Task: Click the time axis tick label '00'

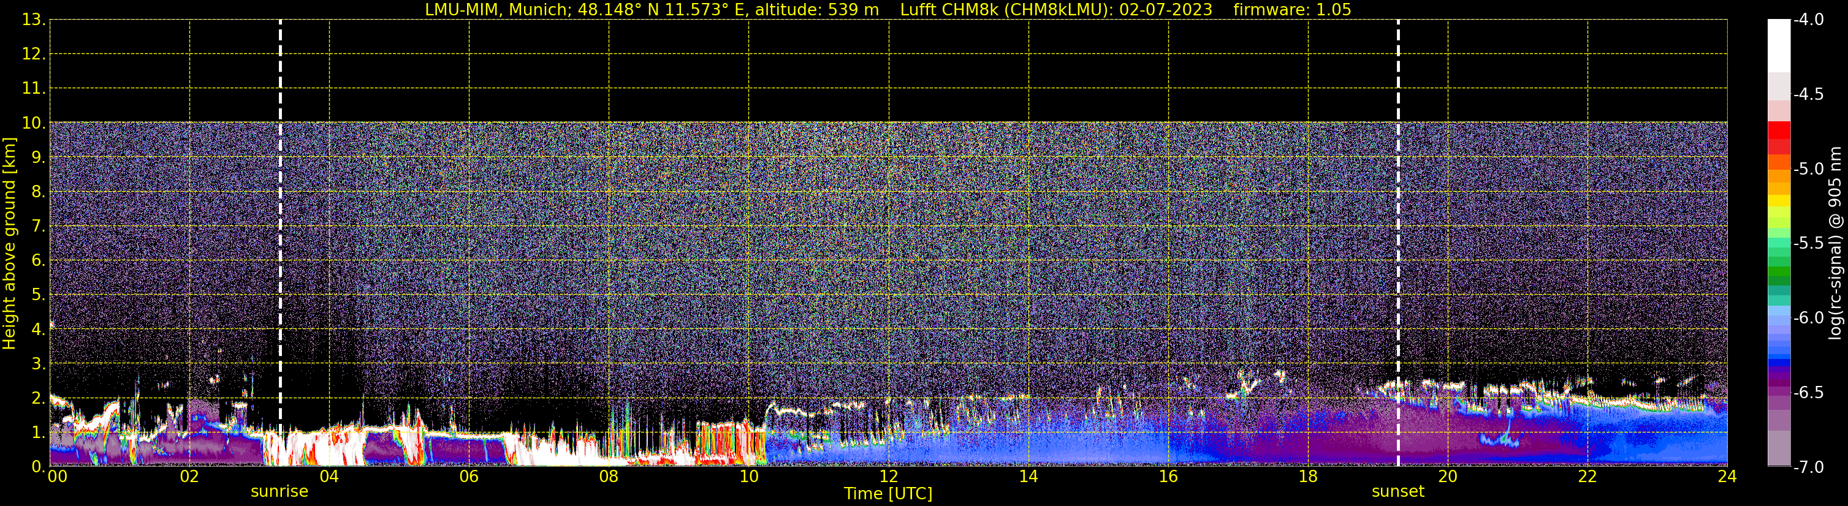Action: coord(58,477)
